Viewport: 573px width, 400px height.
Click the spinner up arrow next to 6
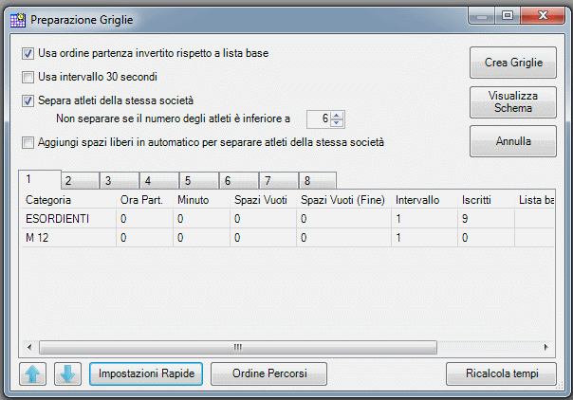pyautogui.click(x=337, y=116)
